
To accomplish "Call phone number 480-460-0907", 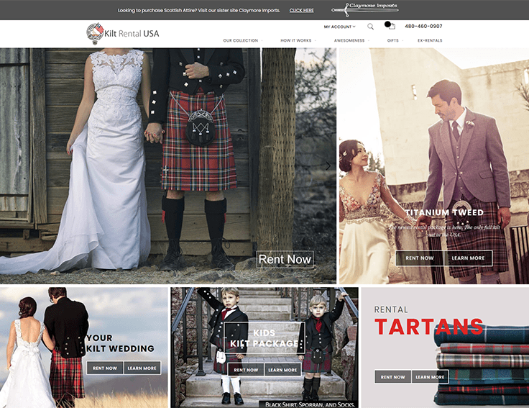I will click(423, 26).
